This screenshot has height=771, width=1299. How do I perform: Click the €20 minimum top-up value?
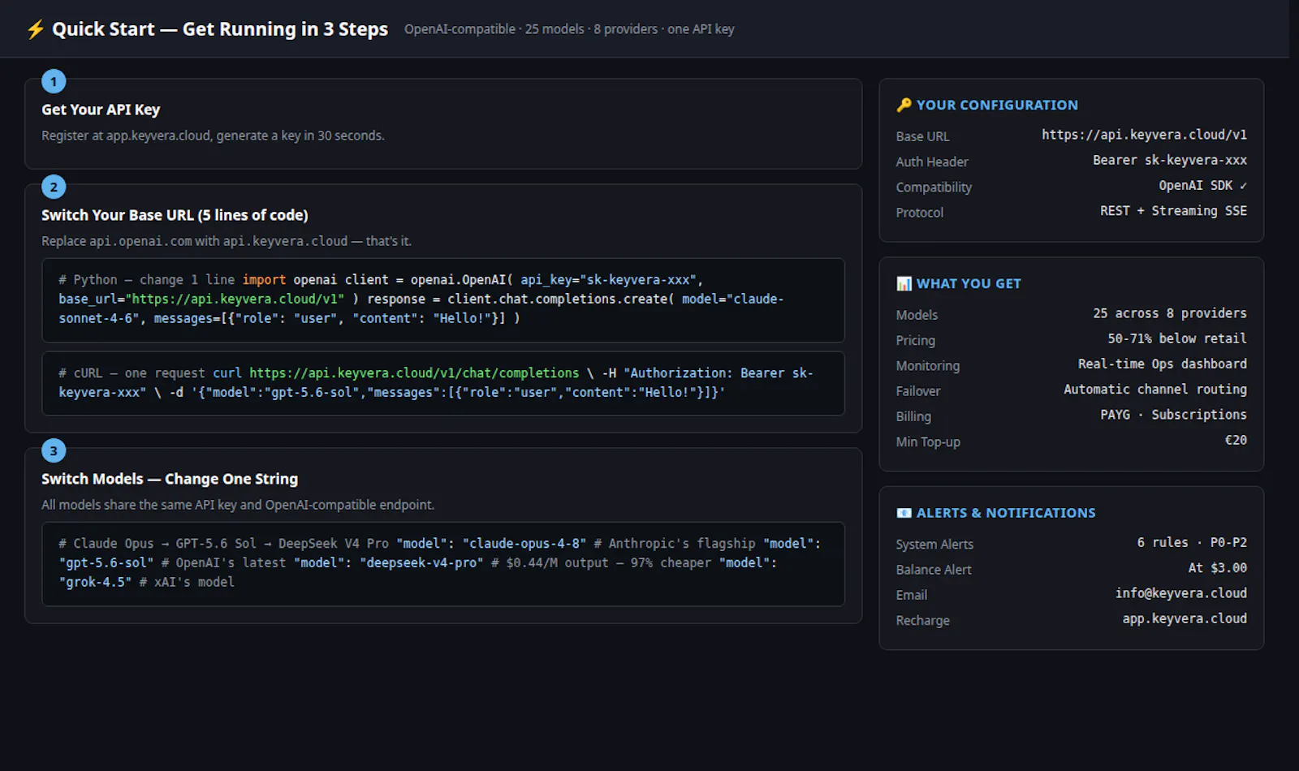(x=1236, y=440)
